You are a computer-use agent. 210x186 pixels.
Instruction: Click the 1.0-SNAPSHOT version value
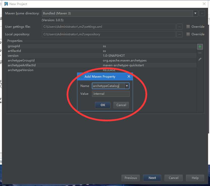(114, 56)
